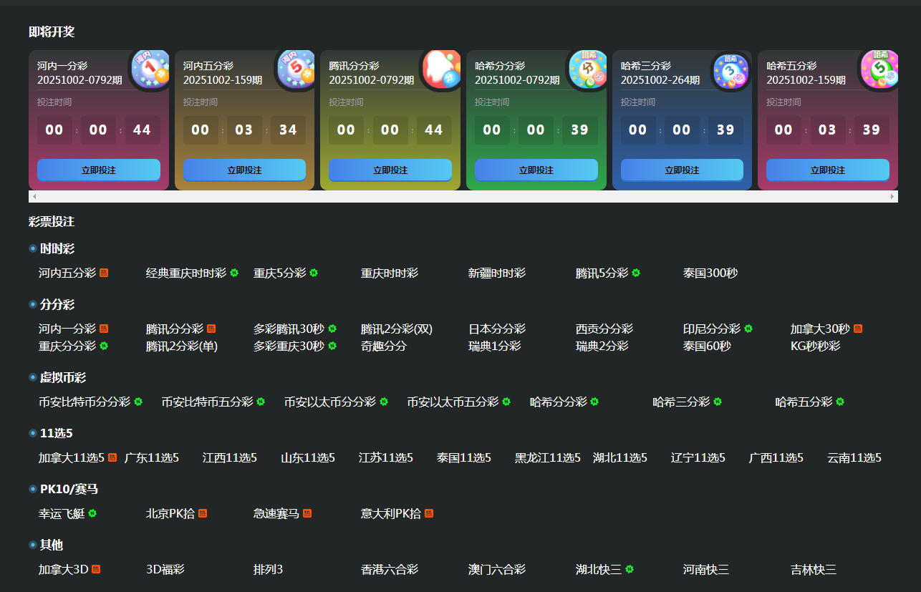Click the PK10/赛马 category heading
This screenshot has width=921, height=592.
coord(69,490)
